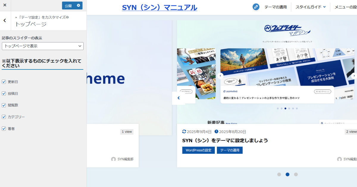Screen dimensions: 357x187
Task: Expand the スタイルガイド menu
Action: [x=310, y=7]
